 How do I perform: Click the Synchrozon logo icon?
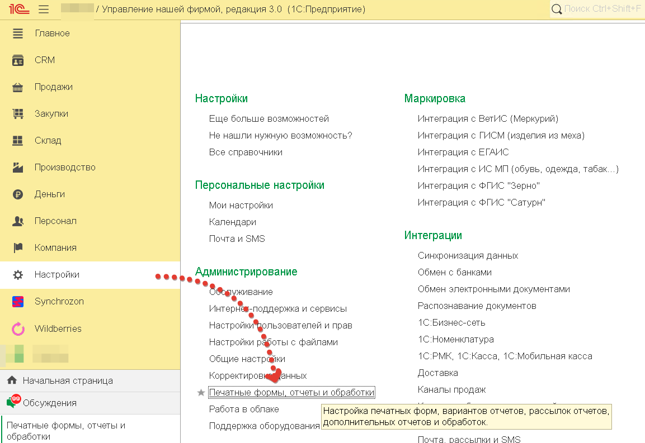tap(18, 302)
